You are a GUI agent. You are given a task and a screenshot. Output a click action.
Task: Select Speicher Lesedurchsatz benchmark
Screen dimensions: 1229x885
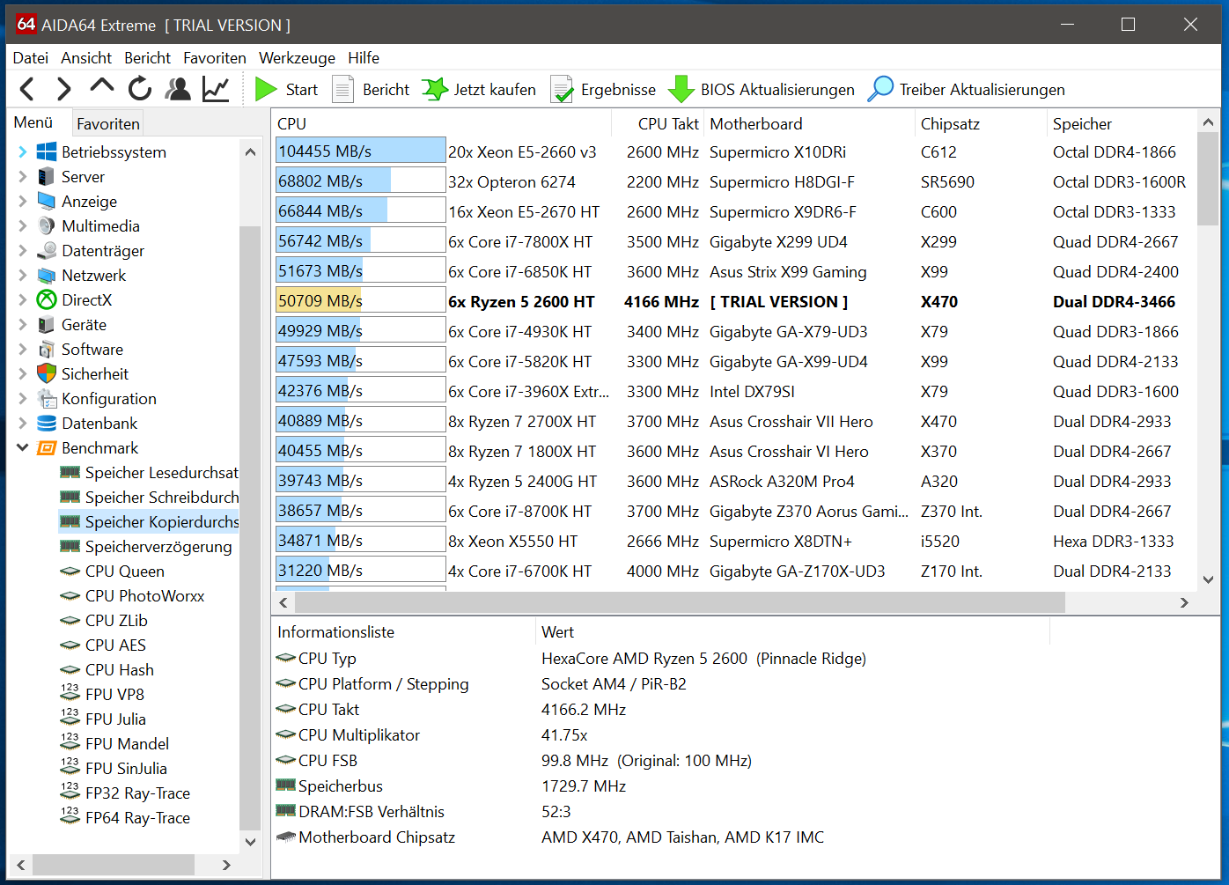[x=162, y=472]
